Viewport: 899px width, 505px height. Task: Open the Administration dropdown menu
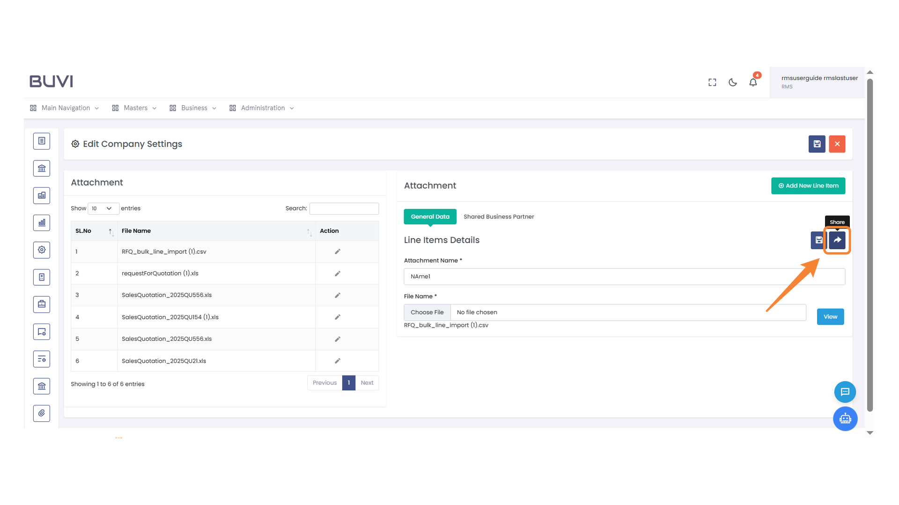point(262,108)
